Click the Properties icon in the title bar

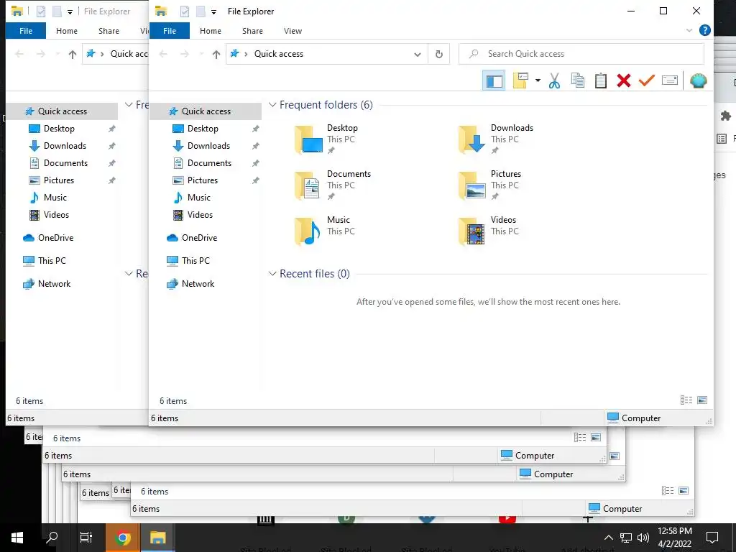pyautogui.click(x=185, y=11)
